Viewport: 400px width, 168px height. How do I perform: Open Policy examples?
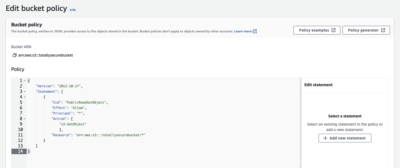click(x=314, y=30)
